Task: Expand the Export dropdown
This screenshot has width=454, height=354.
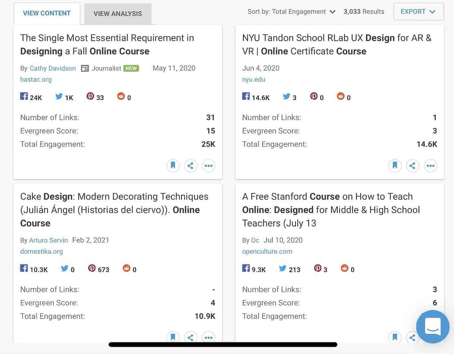Action: point(418,12)
